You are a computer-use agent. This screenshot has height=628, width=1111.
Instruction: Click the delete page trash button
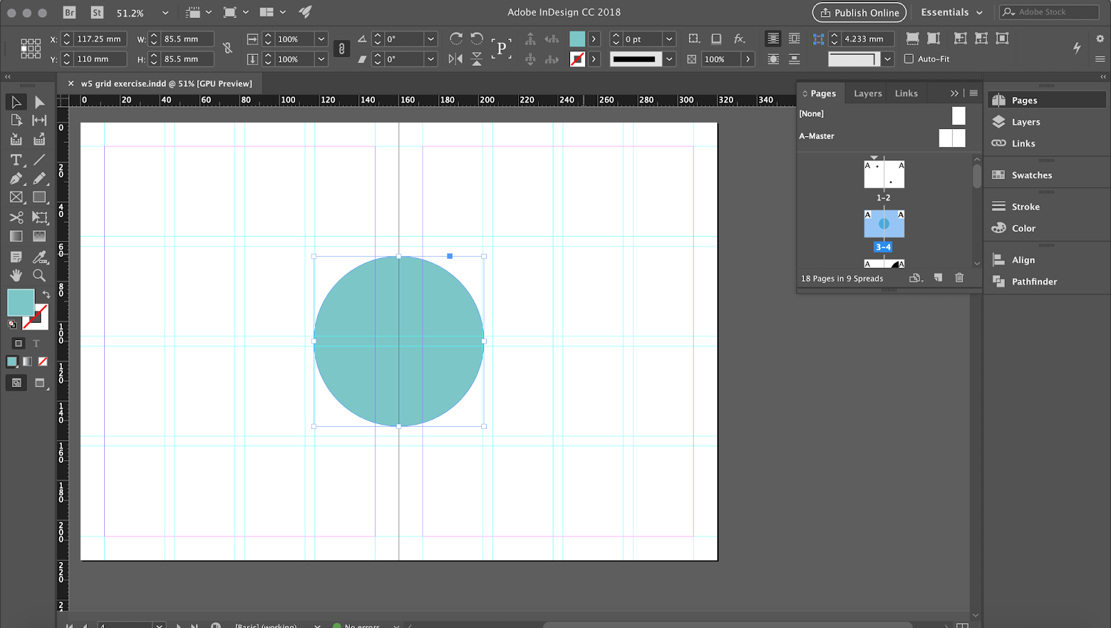pos(960,278)
